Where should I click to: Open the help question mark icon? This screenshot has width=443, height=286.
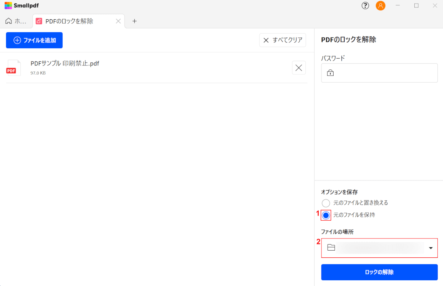(x=365, y=6)
